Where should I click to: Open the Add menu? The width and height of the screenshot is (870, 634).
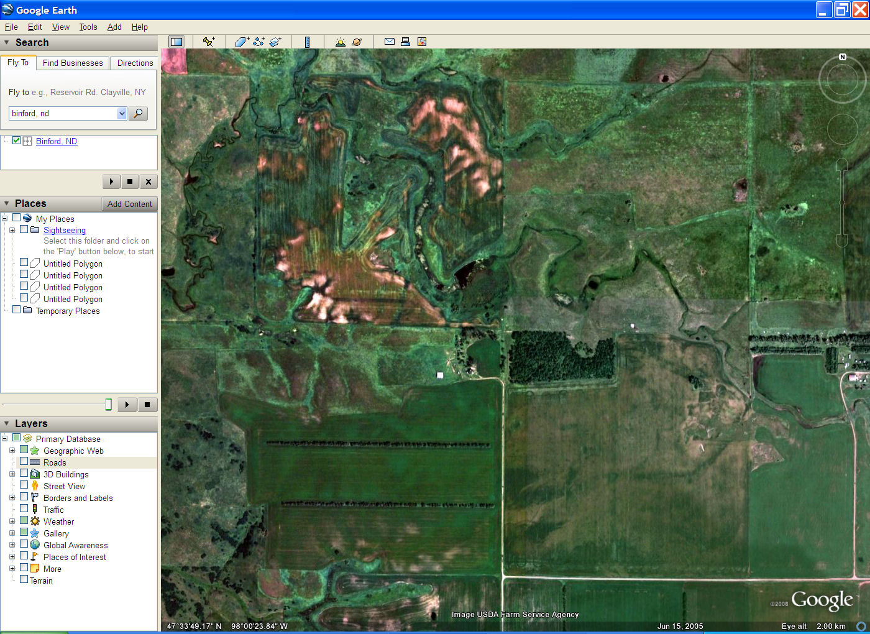click(x=114, y=27)
